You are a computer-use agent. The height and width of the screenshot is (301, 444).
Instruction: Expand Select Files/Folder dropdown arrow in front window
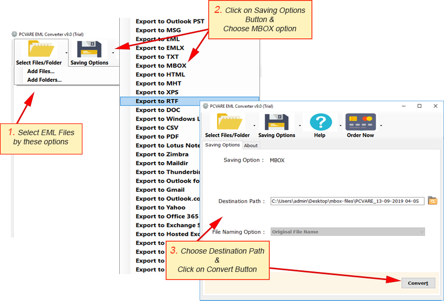(x=254, y=125)
